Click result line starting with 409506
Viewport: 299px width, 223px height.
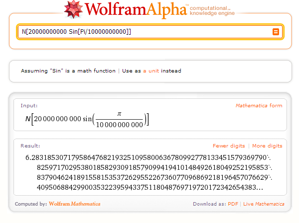[150, 187]
